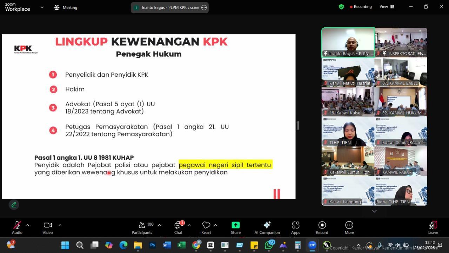Open the React heart menu
The width and height of the screenshot is (449, 253).
point(206,227)
